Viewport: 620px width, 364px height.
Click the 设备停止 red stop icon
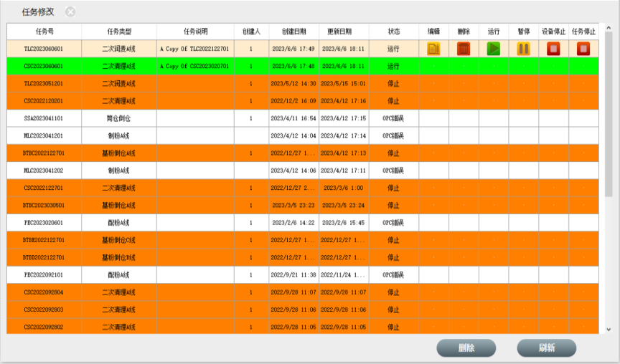[553, 49]
